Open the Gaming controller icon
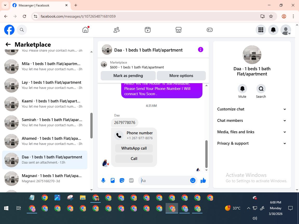The width and height of the screenshot is (299, 224). (x=209, y=30)
